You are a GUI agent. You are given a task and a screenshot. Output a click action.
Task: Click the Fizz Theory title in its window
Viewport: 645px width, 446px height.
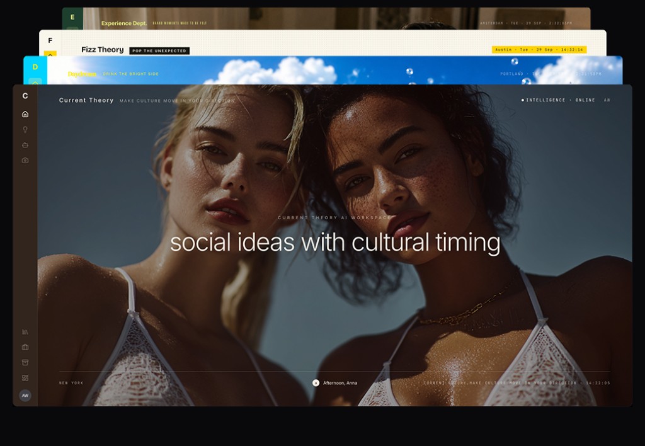coord(103,50)
